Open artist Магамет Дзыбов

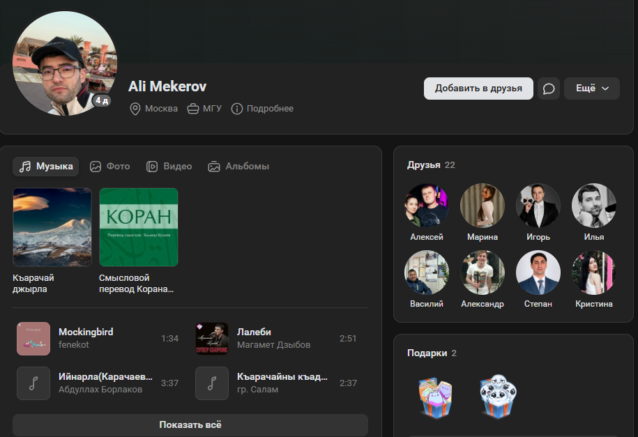273,344
